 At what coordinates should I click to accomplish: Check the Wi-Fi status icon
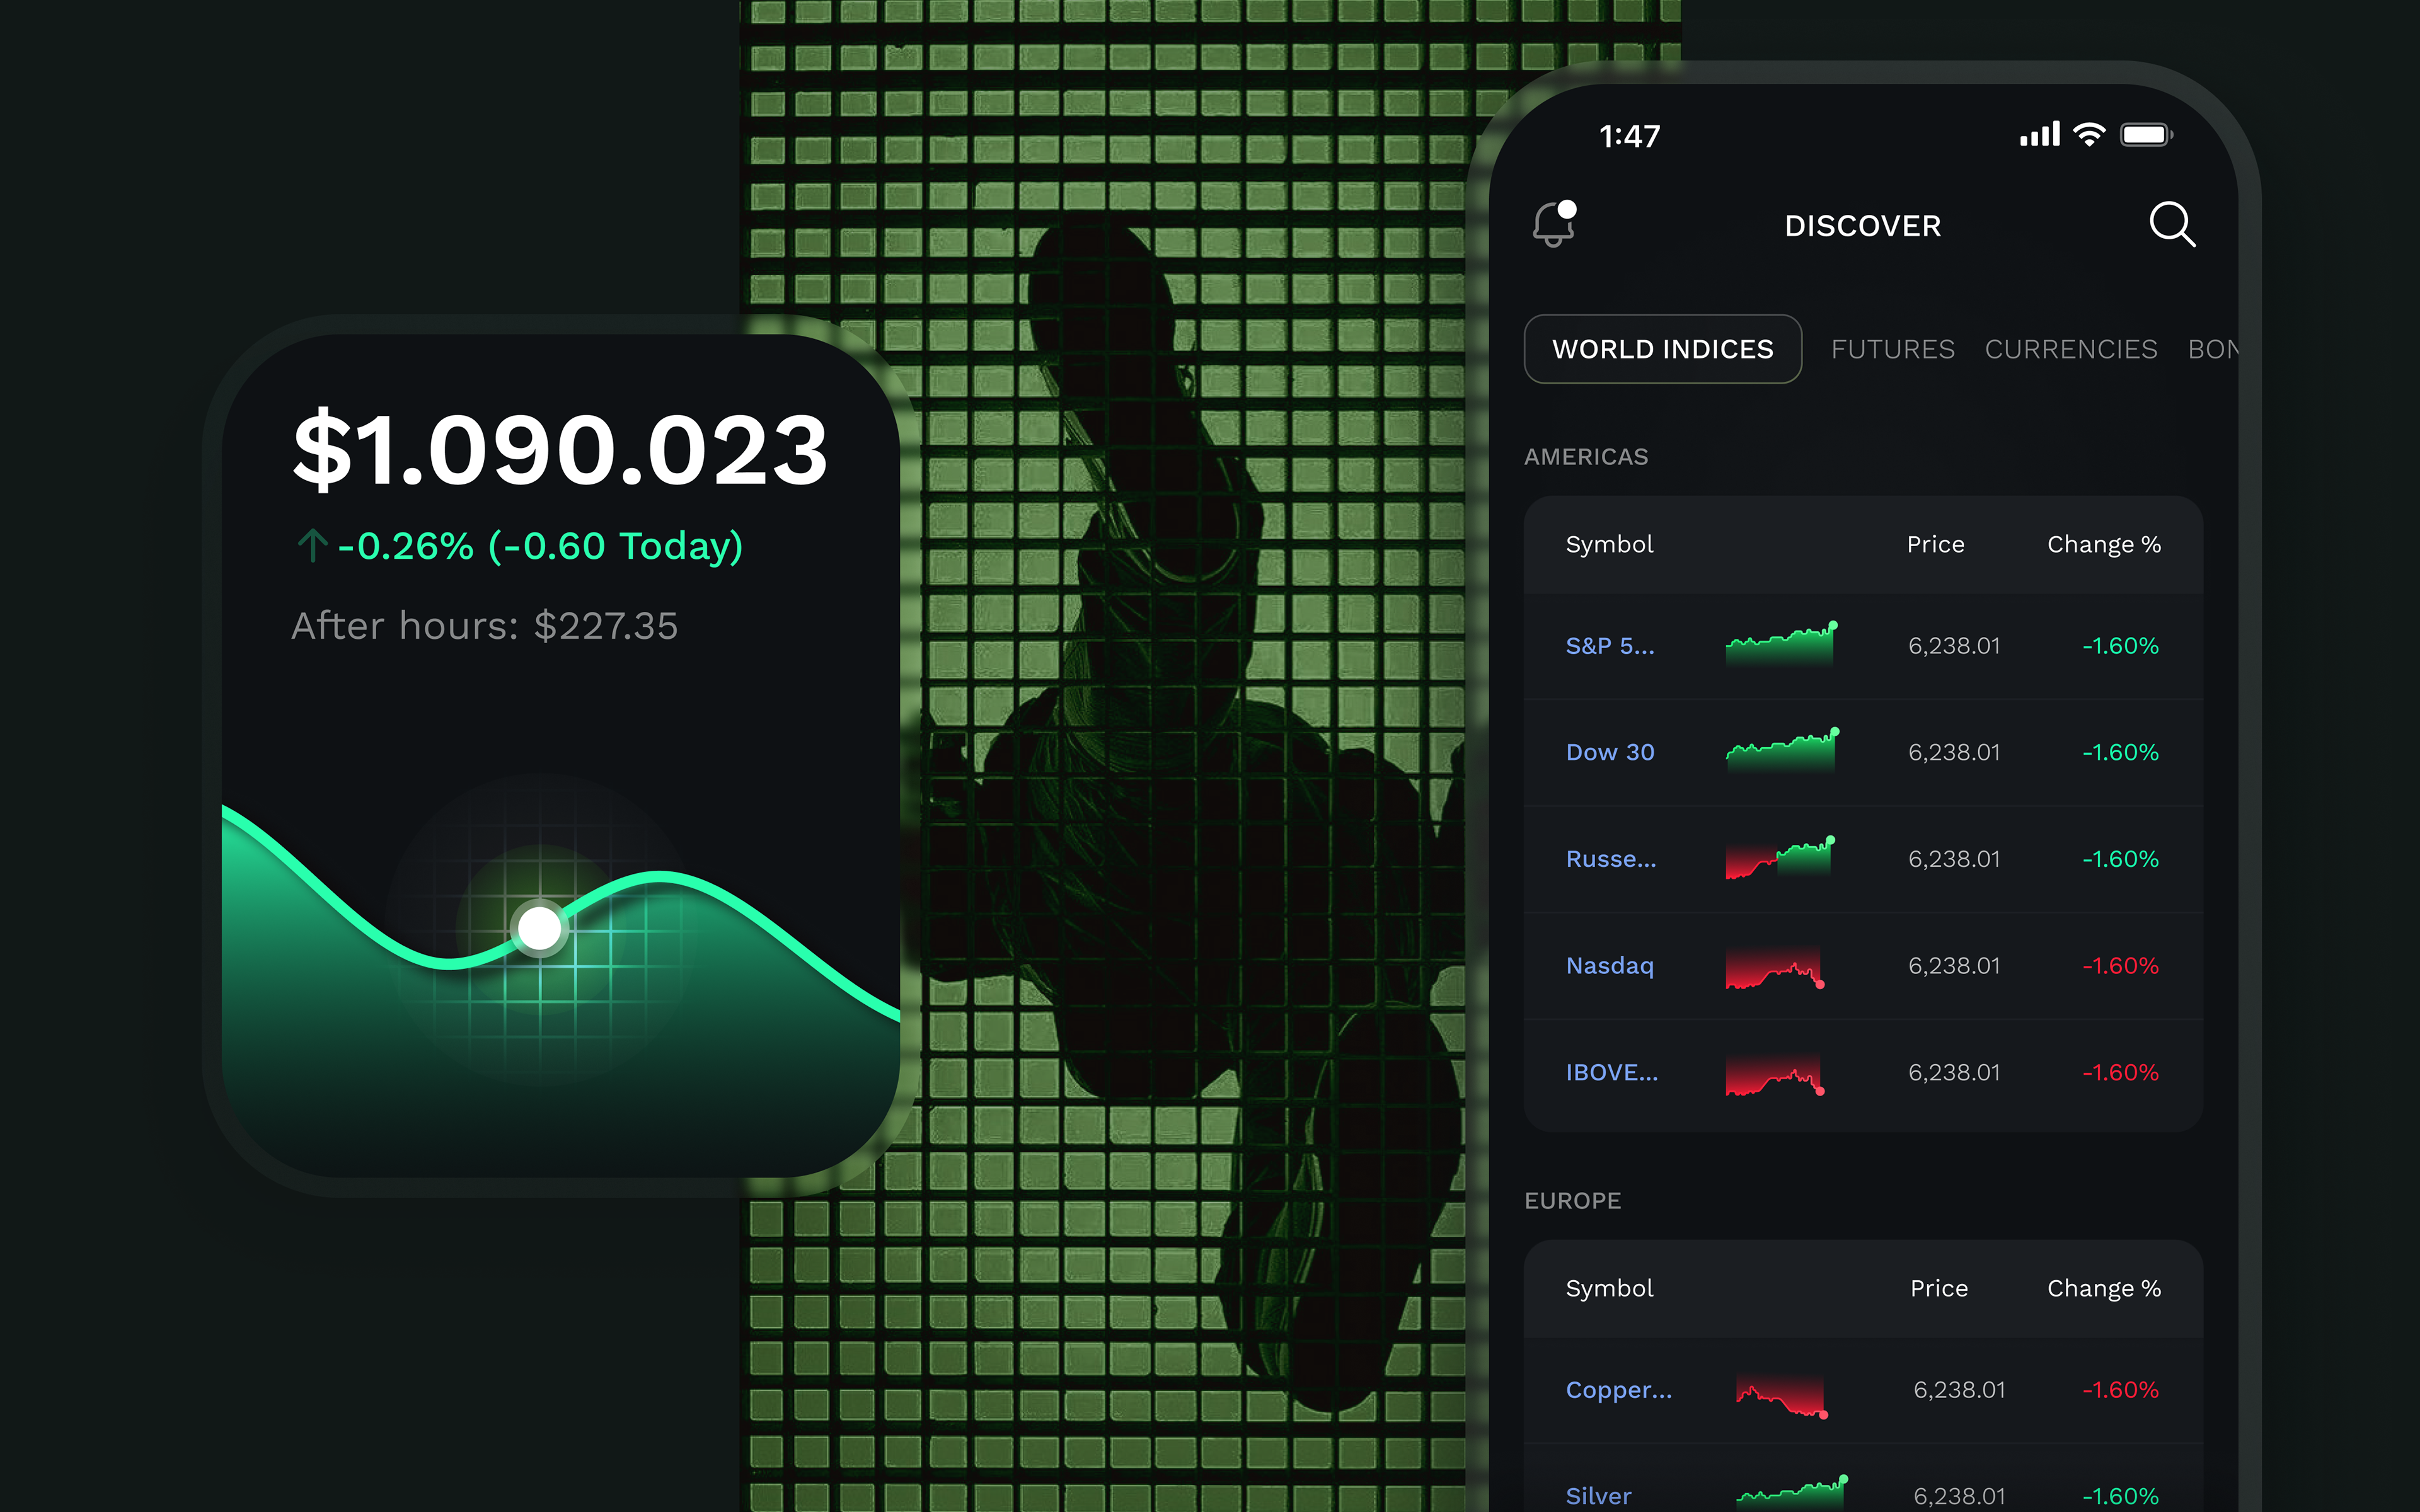click(2089, 134)
